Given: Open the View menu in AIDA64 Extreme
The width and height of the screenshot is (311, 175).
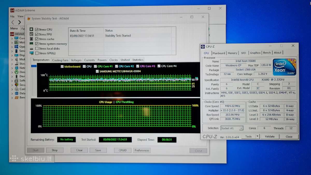Looking at the screenshot, I should pos(20,16).
